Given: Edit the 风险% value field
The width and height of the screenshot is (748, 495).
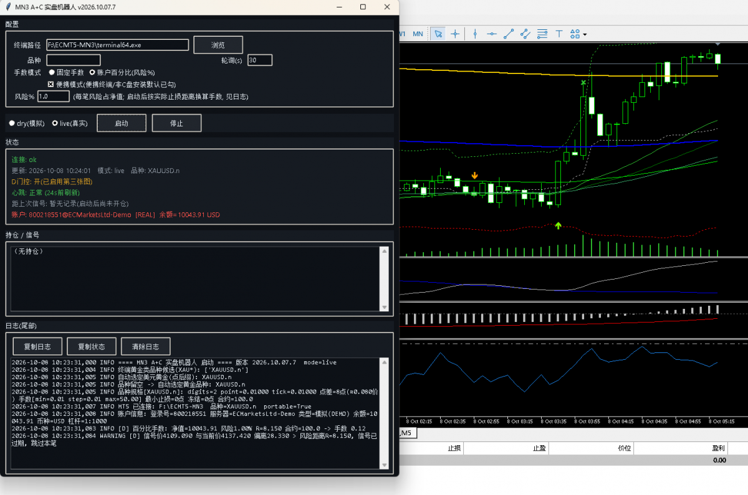Looking at the screenshot, I should pyautogui.click(x=54, y=97).
